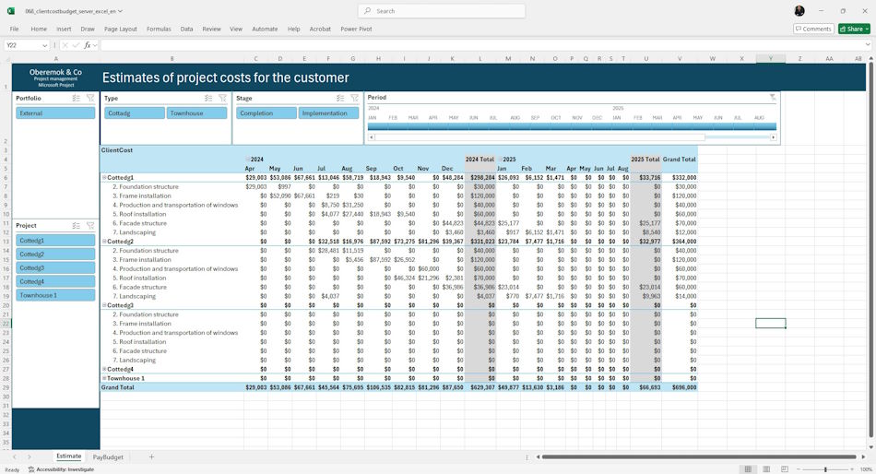This screenshot has height=474, width=876.
Task: Open the Data ribbon tab
Action: [186, 30]
